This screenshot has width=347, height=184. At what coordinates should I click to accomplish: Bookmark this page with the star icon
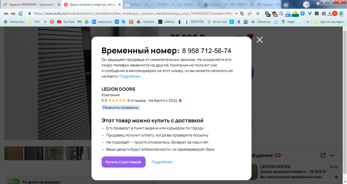click(x=258, y=13)
